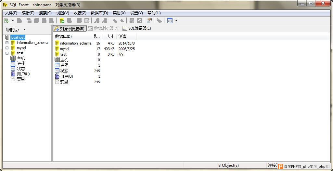Select 进程 row in object list

coord(64,65)
